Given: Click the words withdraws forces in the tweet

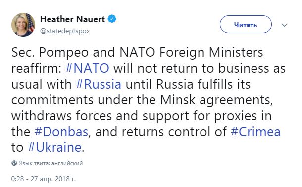Looking at the screenshot, I should tap(61, 116).
